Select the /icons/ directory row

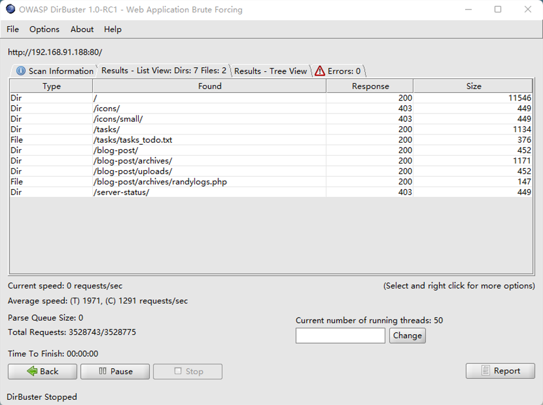(271, 108)
